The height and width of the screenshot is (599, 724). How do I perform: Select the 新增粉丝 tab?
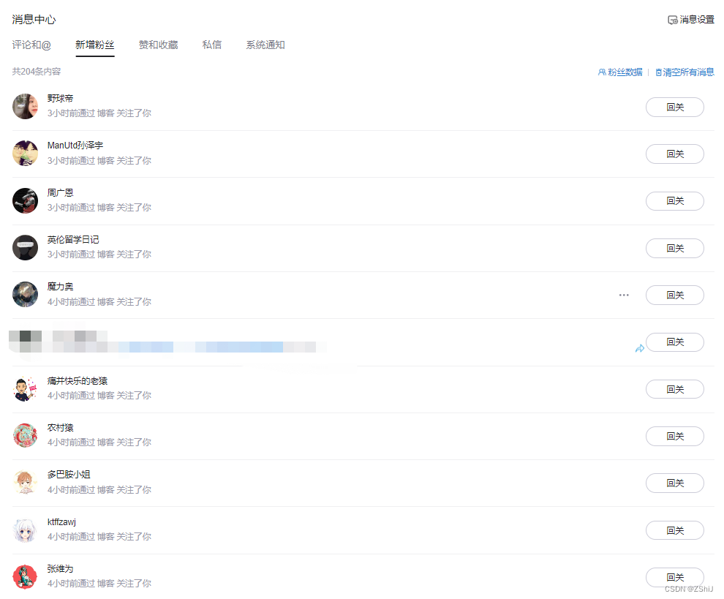94,45
